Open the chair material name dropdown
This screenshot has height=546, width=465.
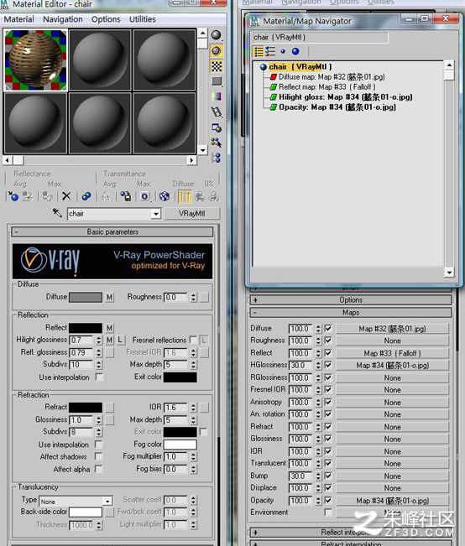pos(156,214)
